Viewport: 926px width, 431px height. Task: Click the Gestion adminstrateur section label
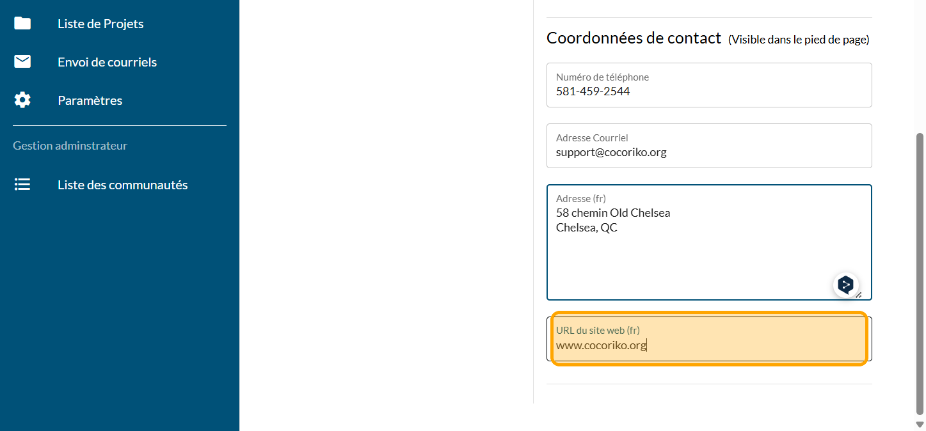point(70,146)
